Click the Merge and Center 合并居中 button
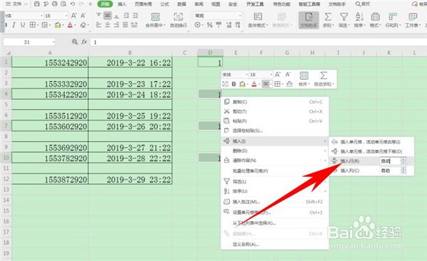Image resolution: width=427 pixels, height=261 pixels. 155,20
